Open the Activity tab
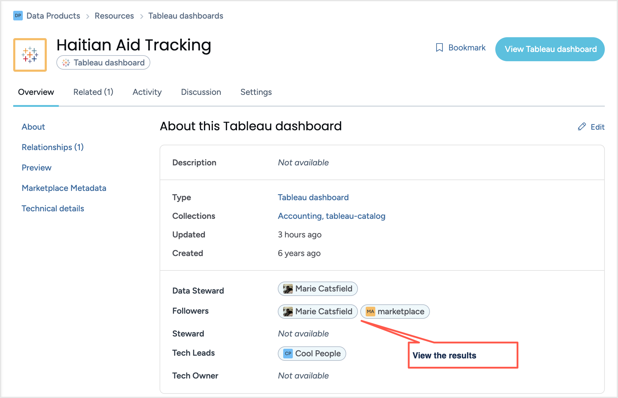Screen dimensions: 618x398 [147, 92]
